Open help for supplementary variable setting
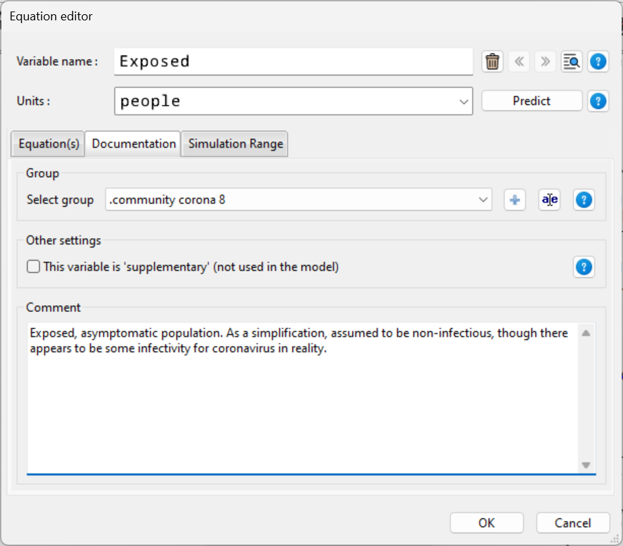 [584, 267]
